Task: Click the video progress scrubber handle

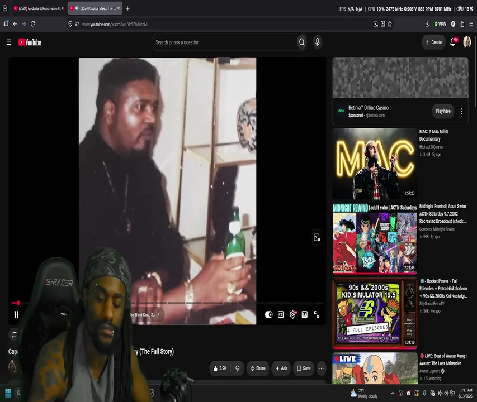Action: (18, 303)
